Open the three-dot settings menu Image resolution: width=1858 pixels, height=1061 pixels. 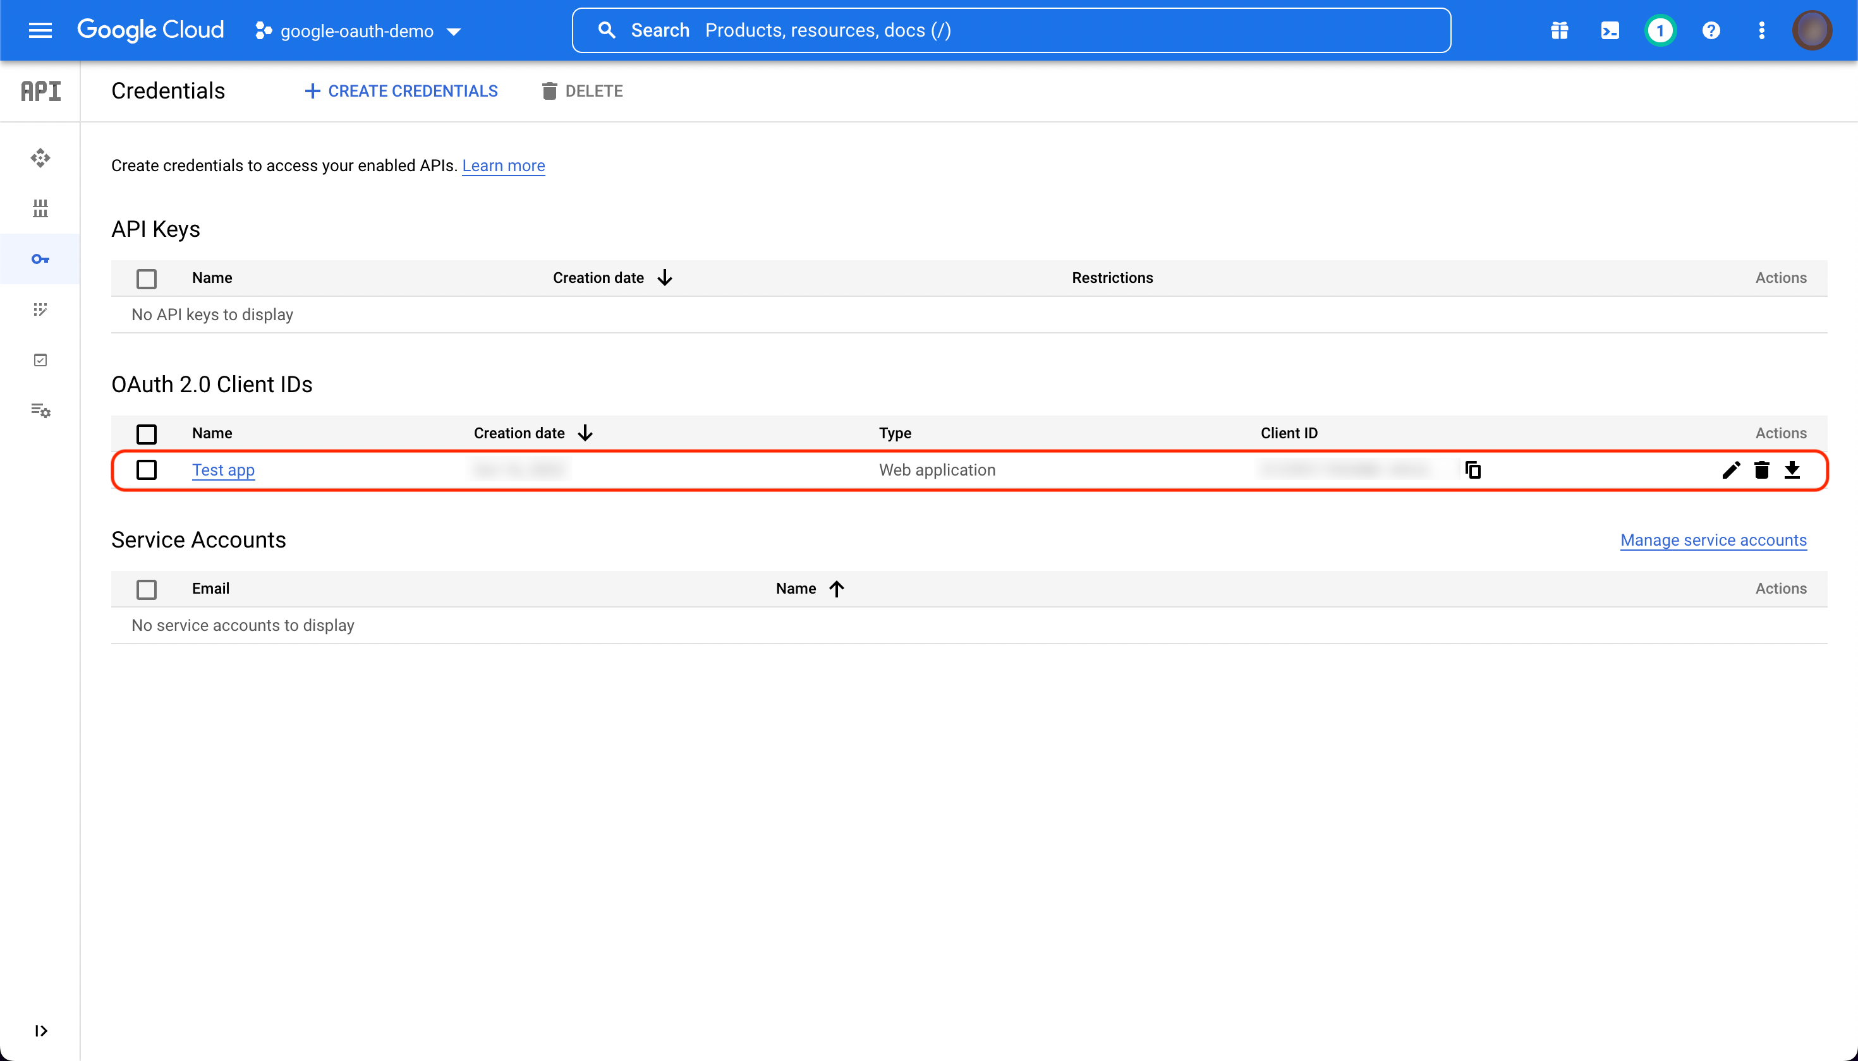[1761, 30]
